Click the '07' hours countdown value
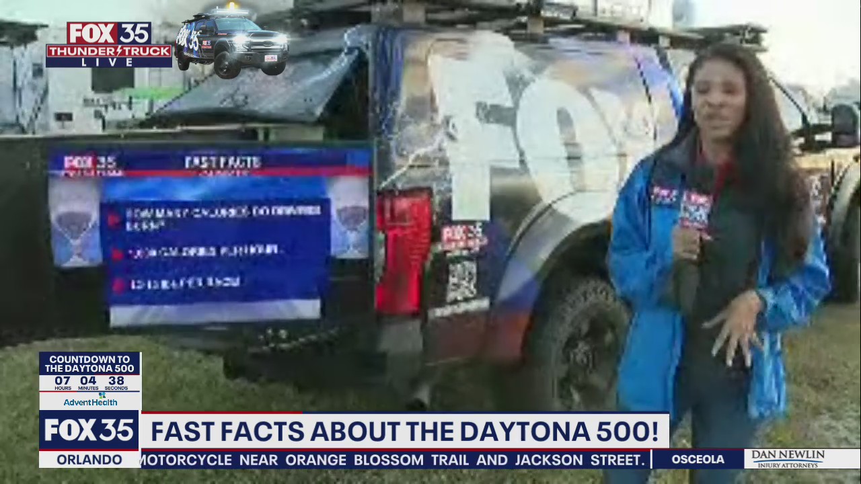This screenshot has width=861, height=484. [63, 381]
